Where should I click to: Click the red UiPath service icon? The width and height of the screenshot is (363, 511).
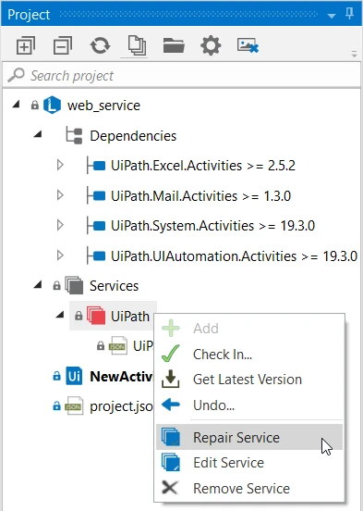(x=96, y=316)
